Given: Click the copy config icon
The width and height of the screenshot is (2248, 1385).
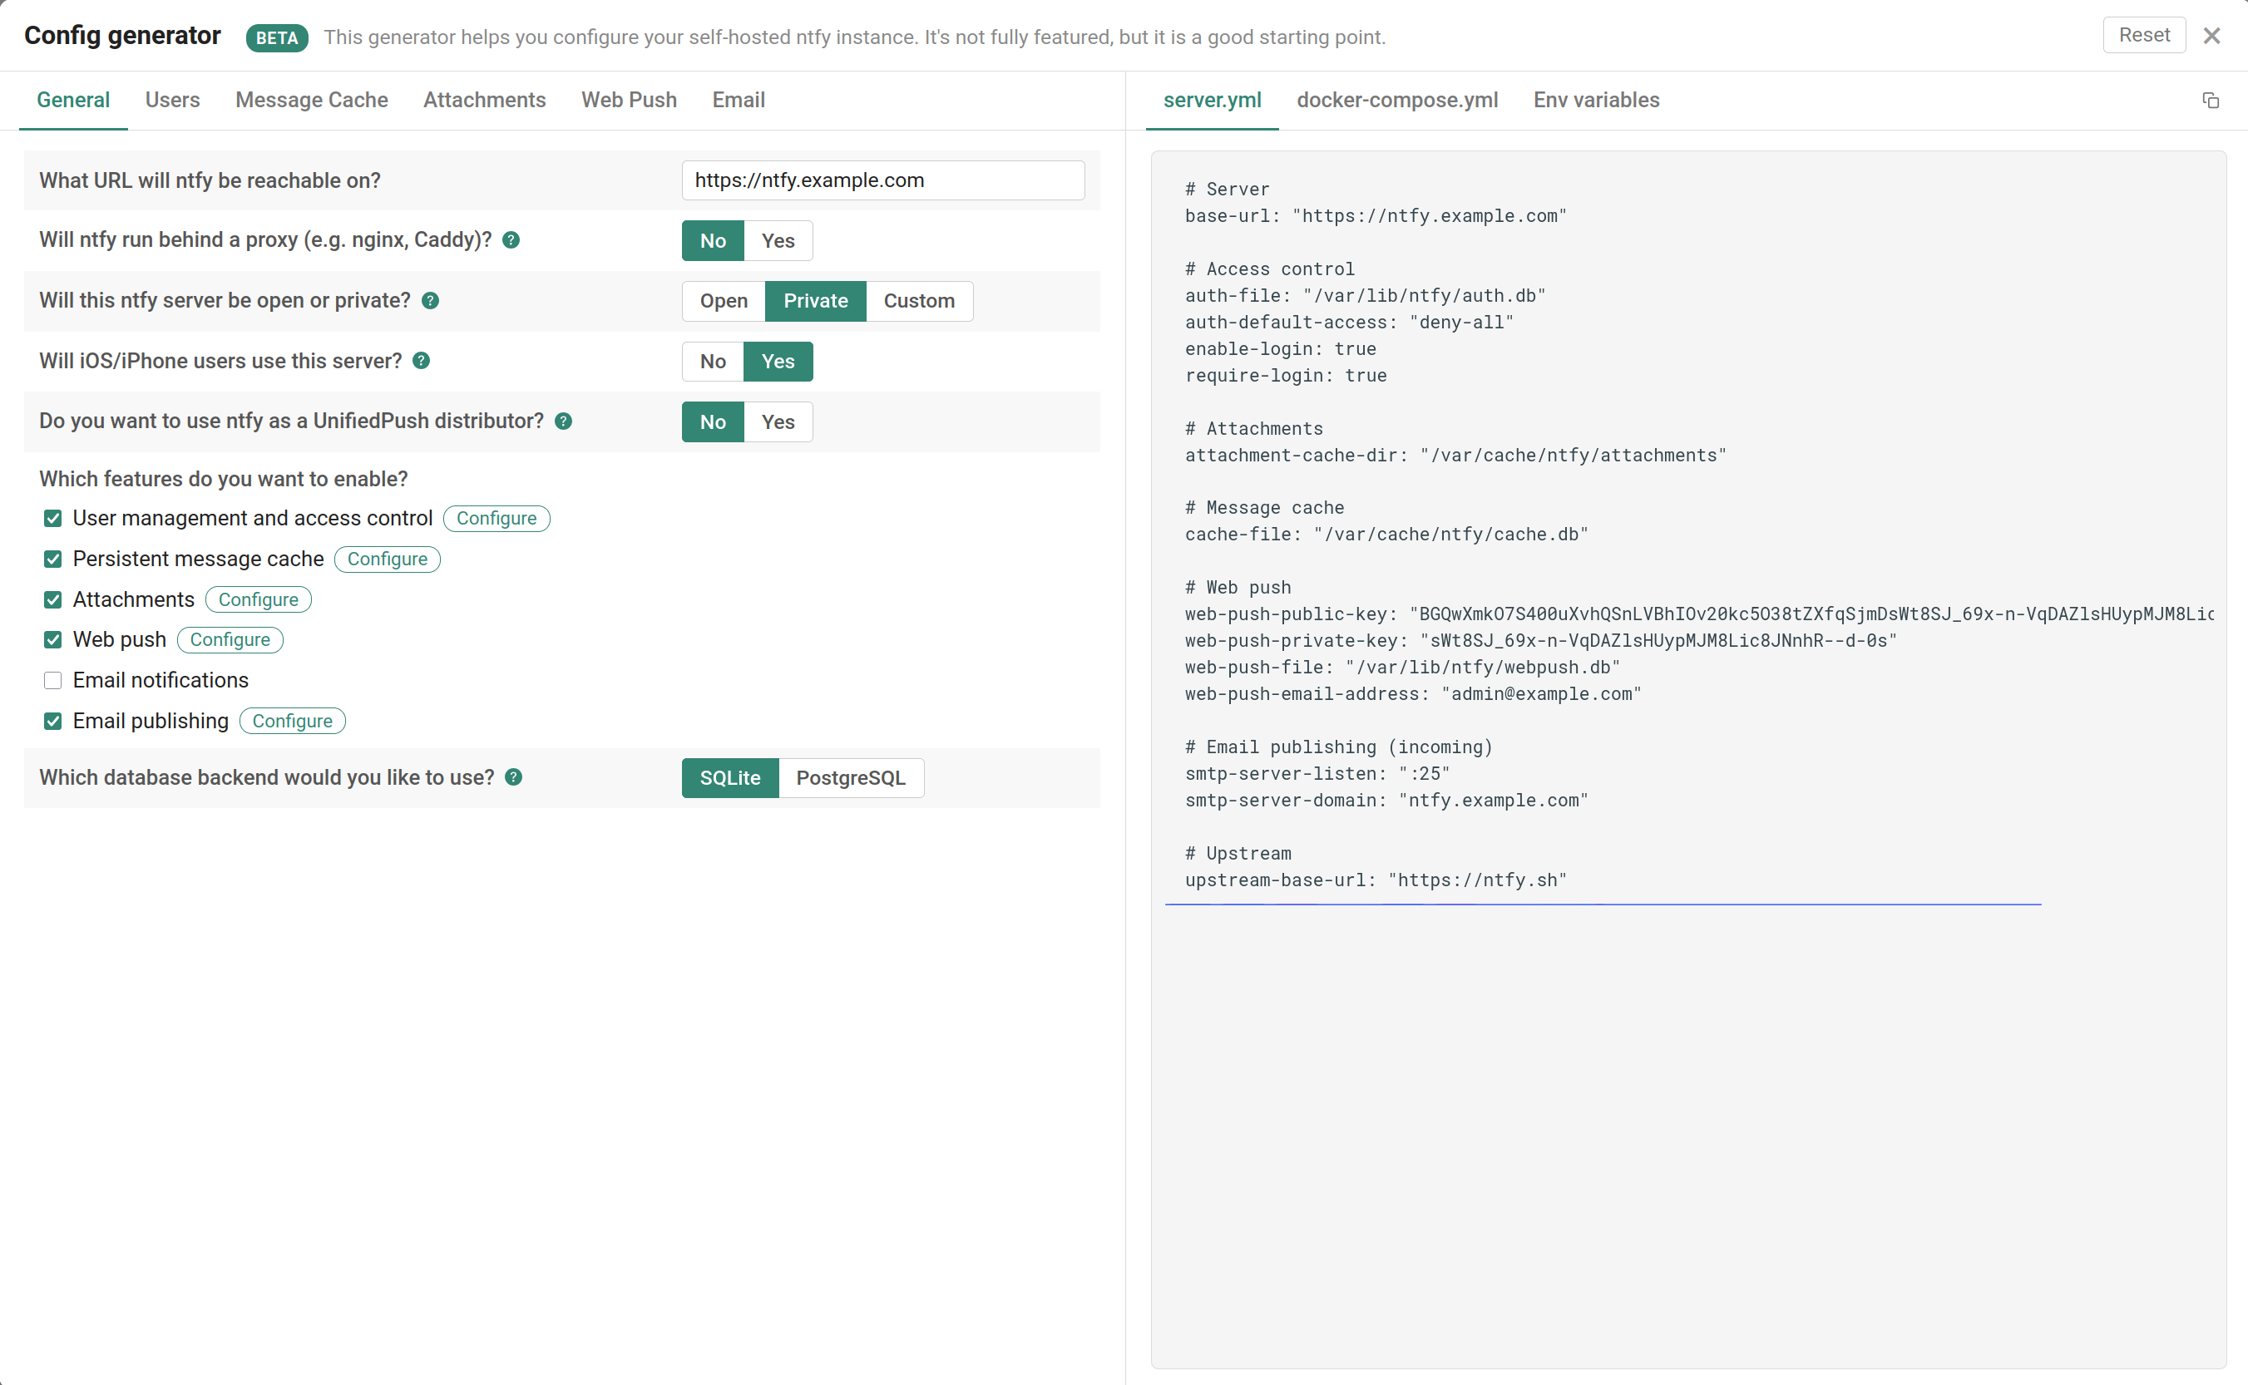Looking at the screenshot, I should (2210, 101).
